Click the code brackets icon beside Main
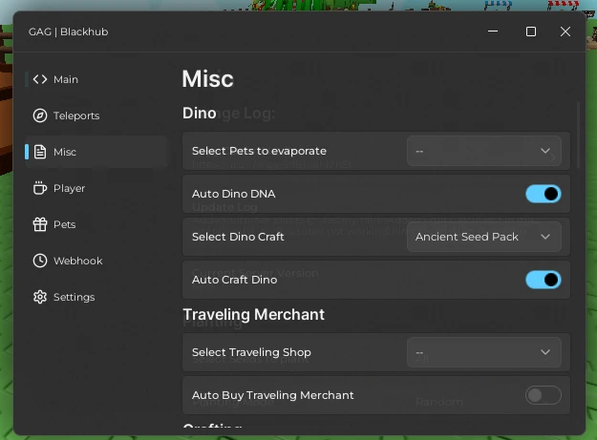This screenshot has height=440, width=597. (40, 79)
